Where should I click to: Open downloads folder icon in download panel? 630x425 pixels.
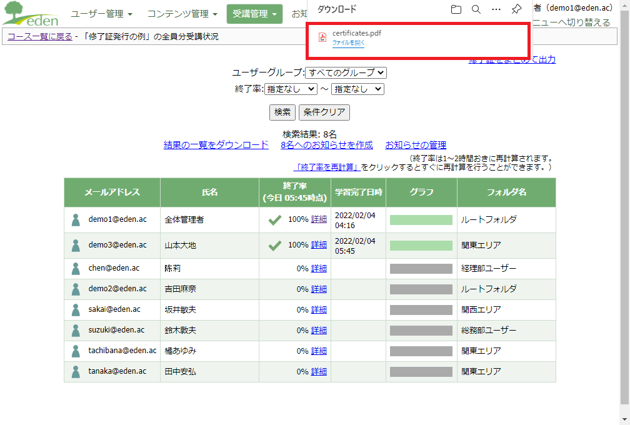pos(456,9)
